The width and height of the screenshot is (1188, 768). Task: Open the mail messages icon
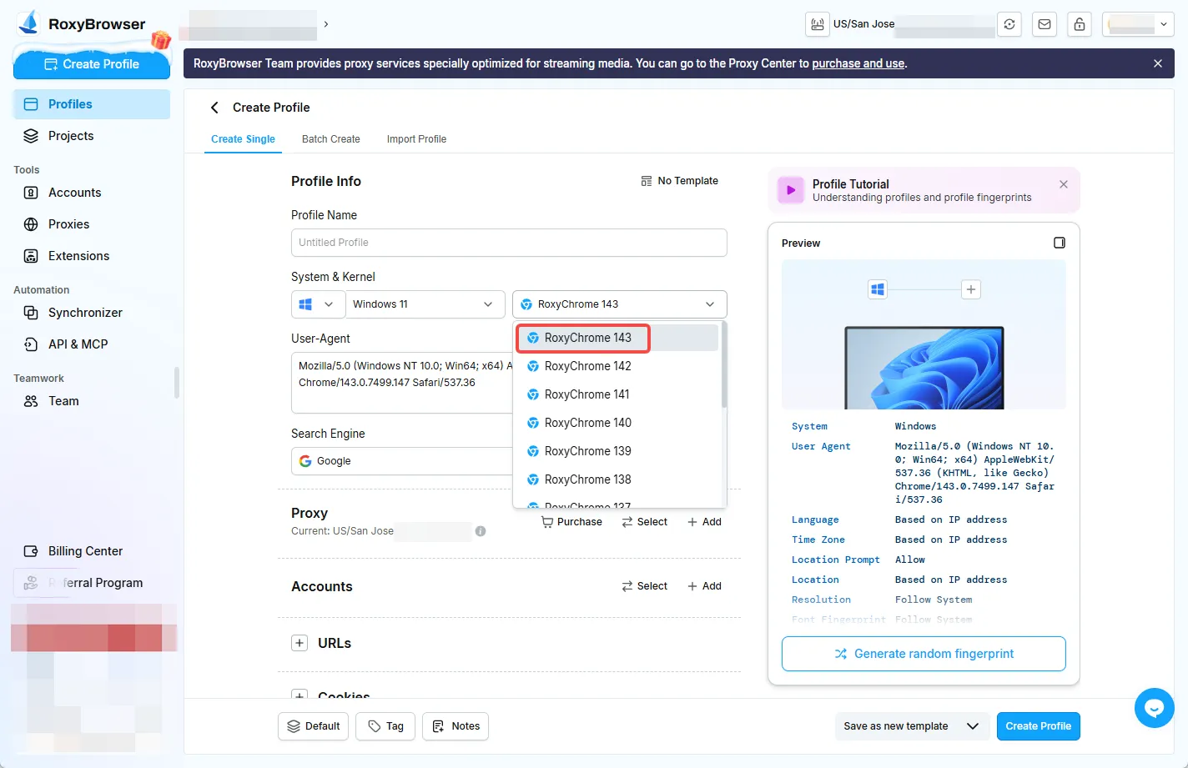(1045, 24)
